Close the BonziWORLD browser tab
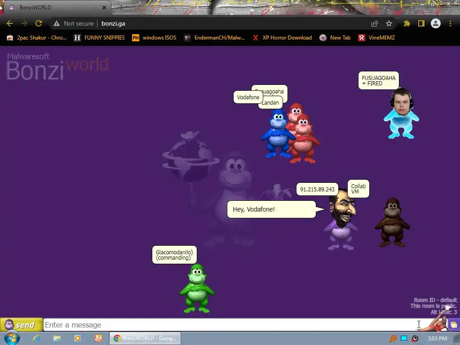460x345 pixels. coord(104,8)
